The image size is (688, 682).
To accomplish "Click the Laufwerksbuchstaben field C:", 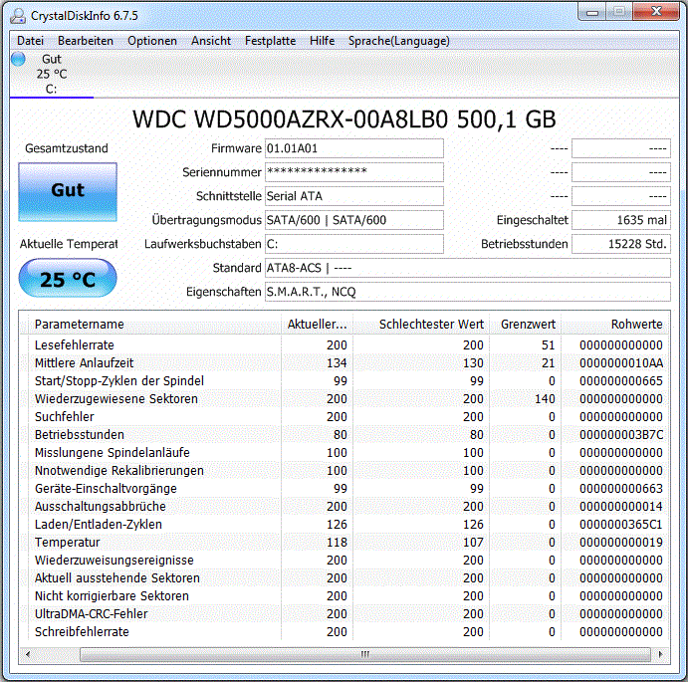I will [354, 244].
